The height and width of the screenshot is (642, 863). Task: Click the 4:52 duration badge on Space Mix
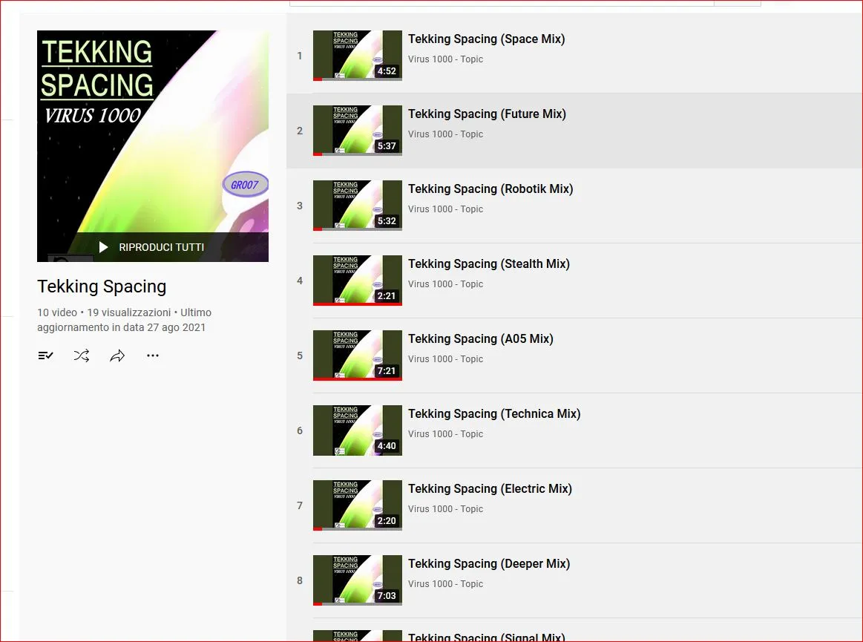387,71
